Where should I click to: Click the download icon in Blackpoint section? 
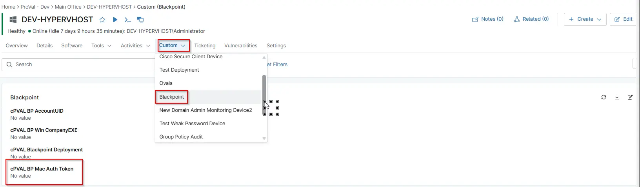click(617, 97)
